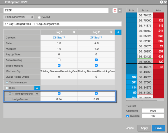The image size is (168, 133).
Task: Click the Price column header
Action: (x=145, y=10)
